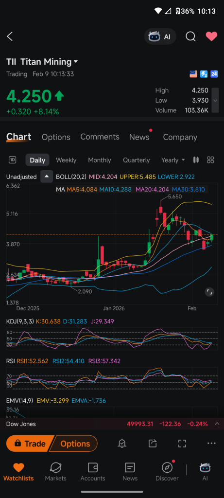Open the search magnifier icon

tap(190, 36)
